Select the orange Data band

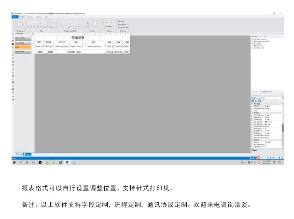23,47
